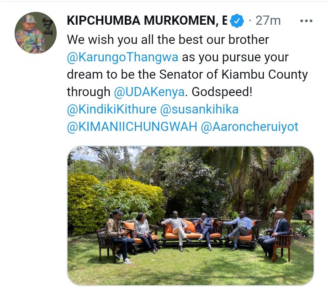Open the KIPCHUMBA MURKOMEN display name
Image resolution: width=329 pixels, height=292 pixels.
[x=147, y=21]
